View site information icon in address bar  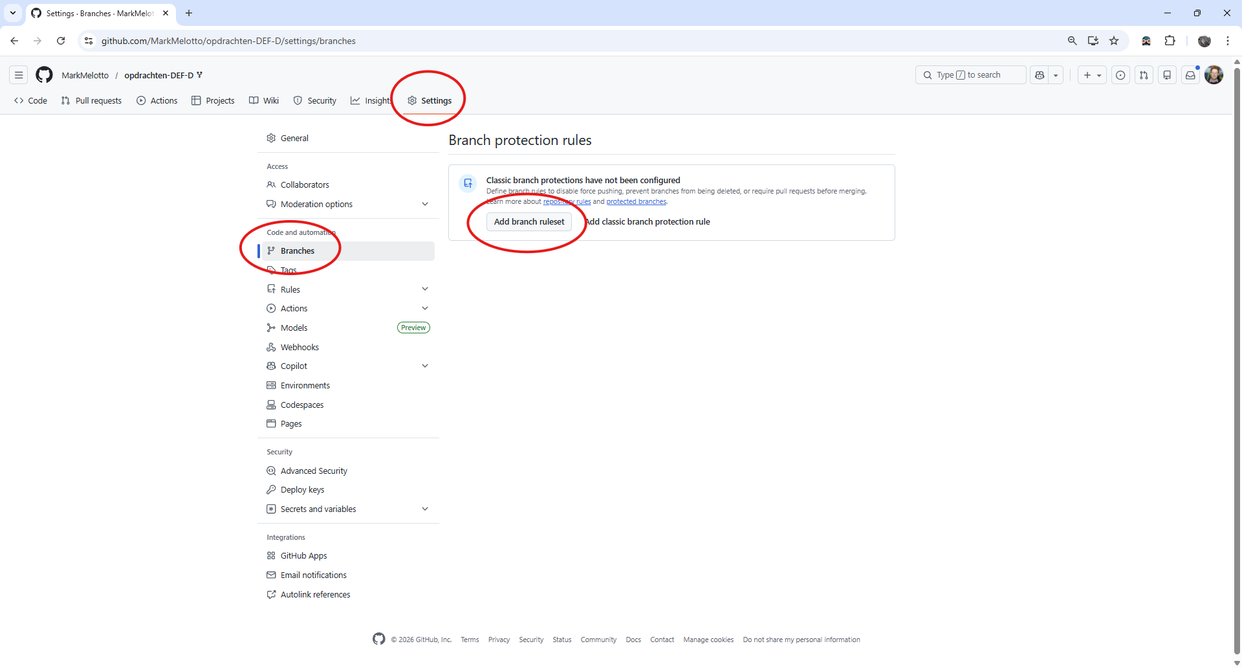pos(89,41)
